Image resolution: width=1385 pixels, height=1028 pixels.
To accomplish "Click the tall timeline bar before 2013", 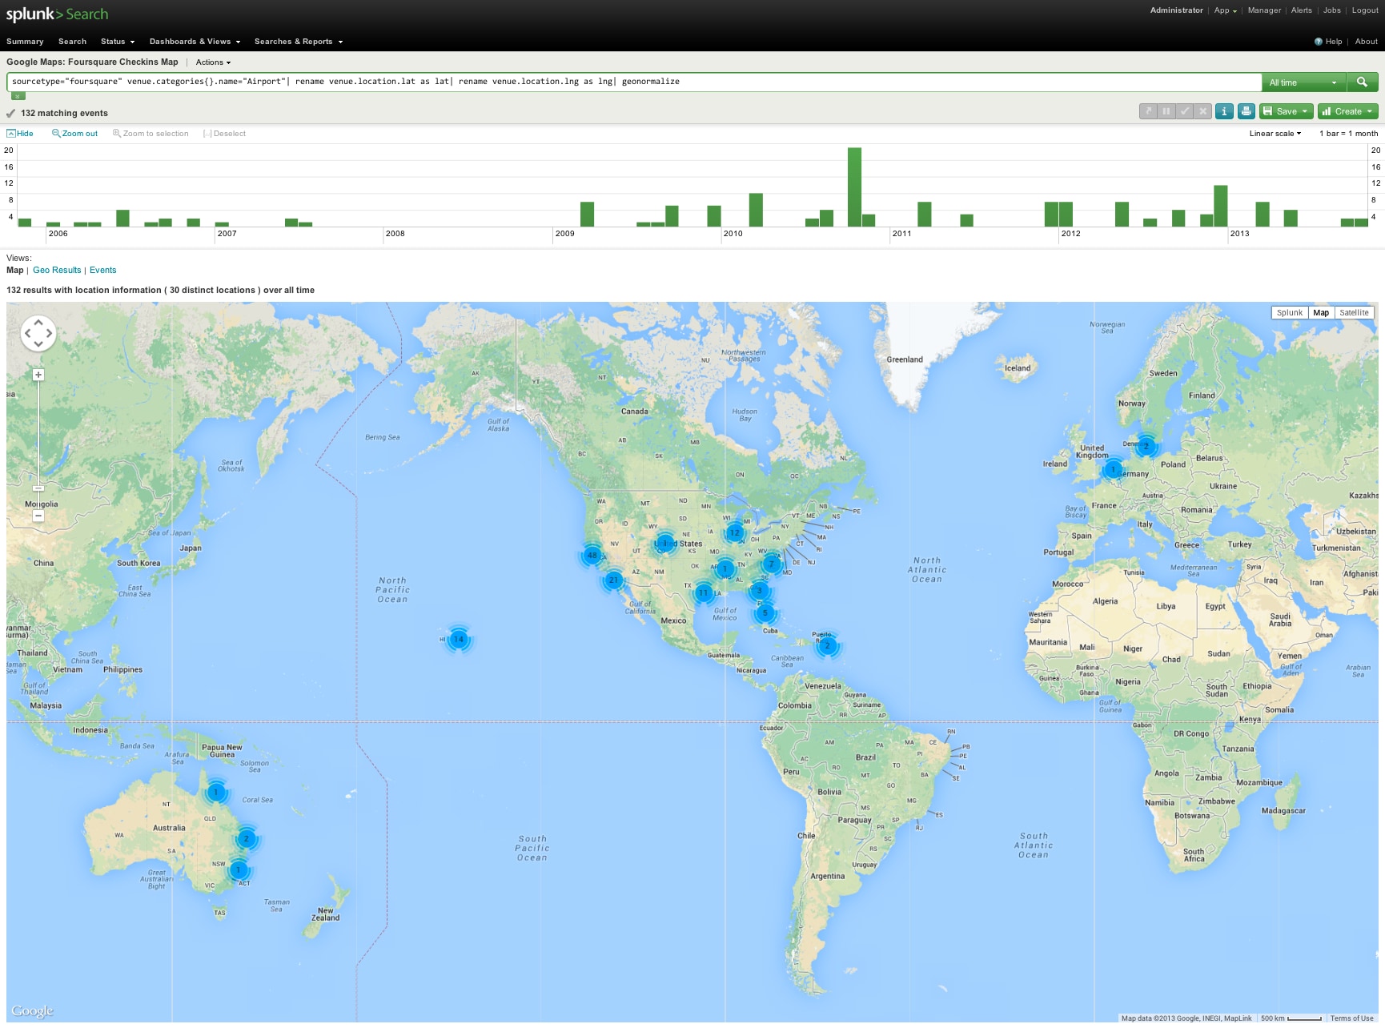I will (x=1220, y=206).
